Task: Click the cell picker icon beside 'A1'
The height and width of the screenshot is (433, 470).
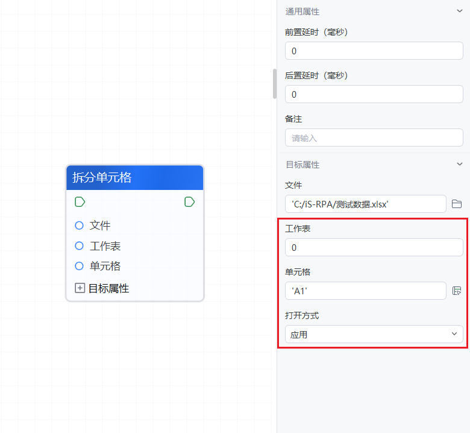Action: click(x=457, y=291)
